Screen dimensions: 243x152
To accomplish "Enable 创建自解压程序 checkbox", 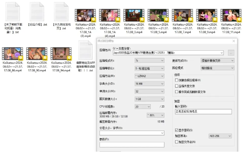I will click(x=176, y=80).
